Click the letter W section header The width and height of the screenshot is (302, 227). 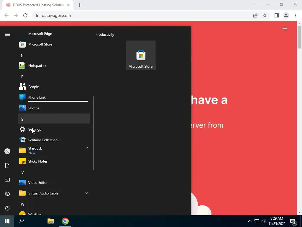tap(54, 204)
